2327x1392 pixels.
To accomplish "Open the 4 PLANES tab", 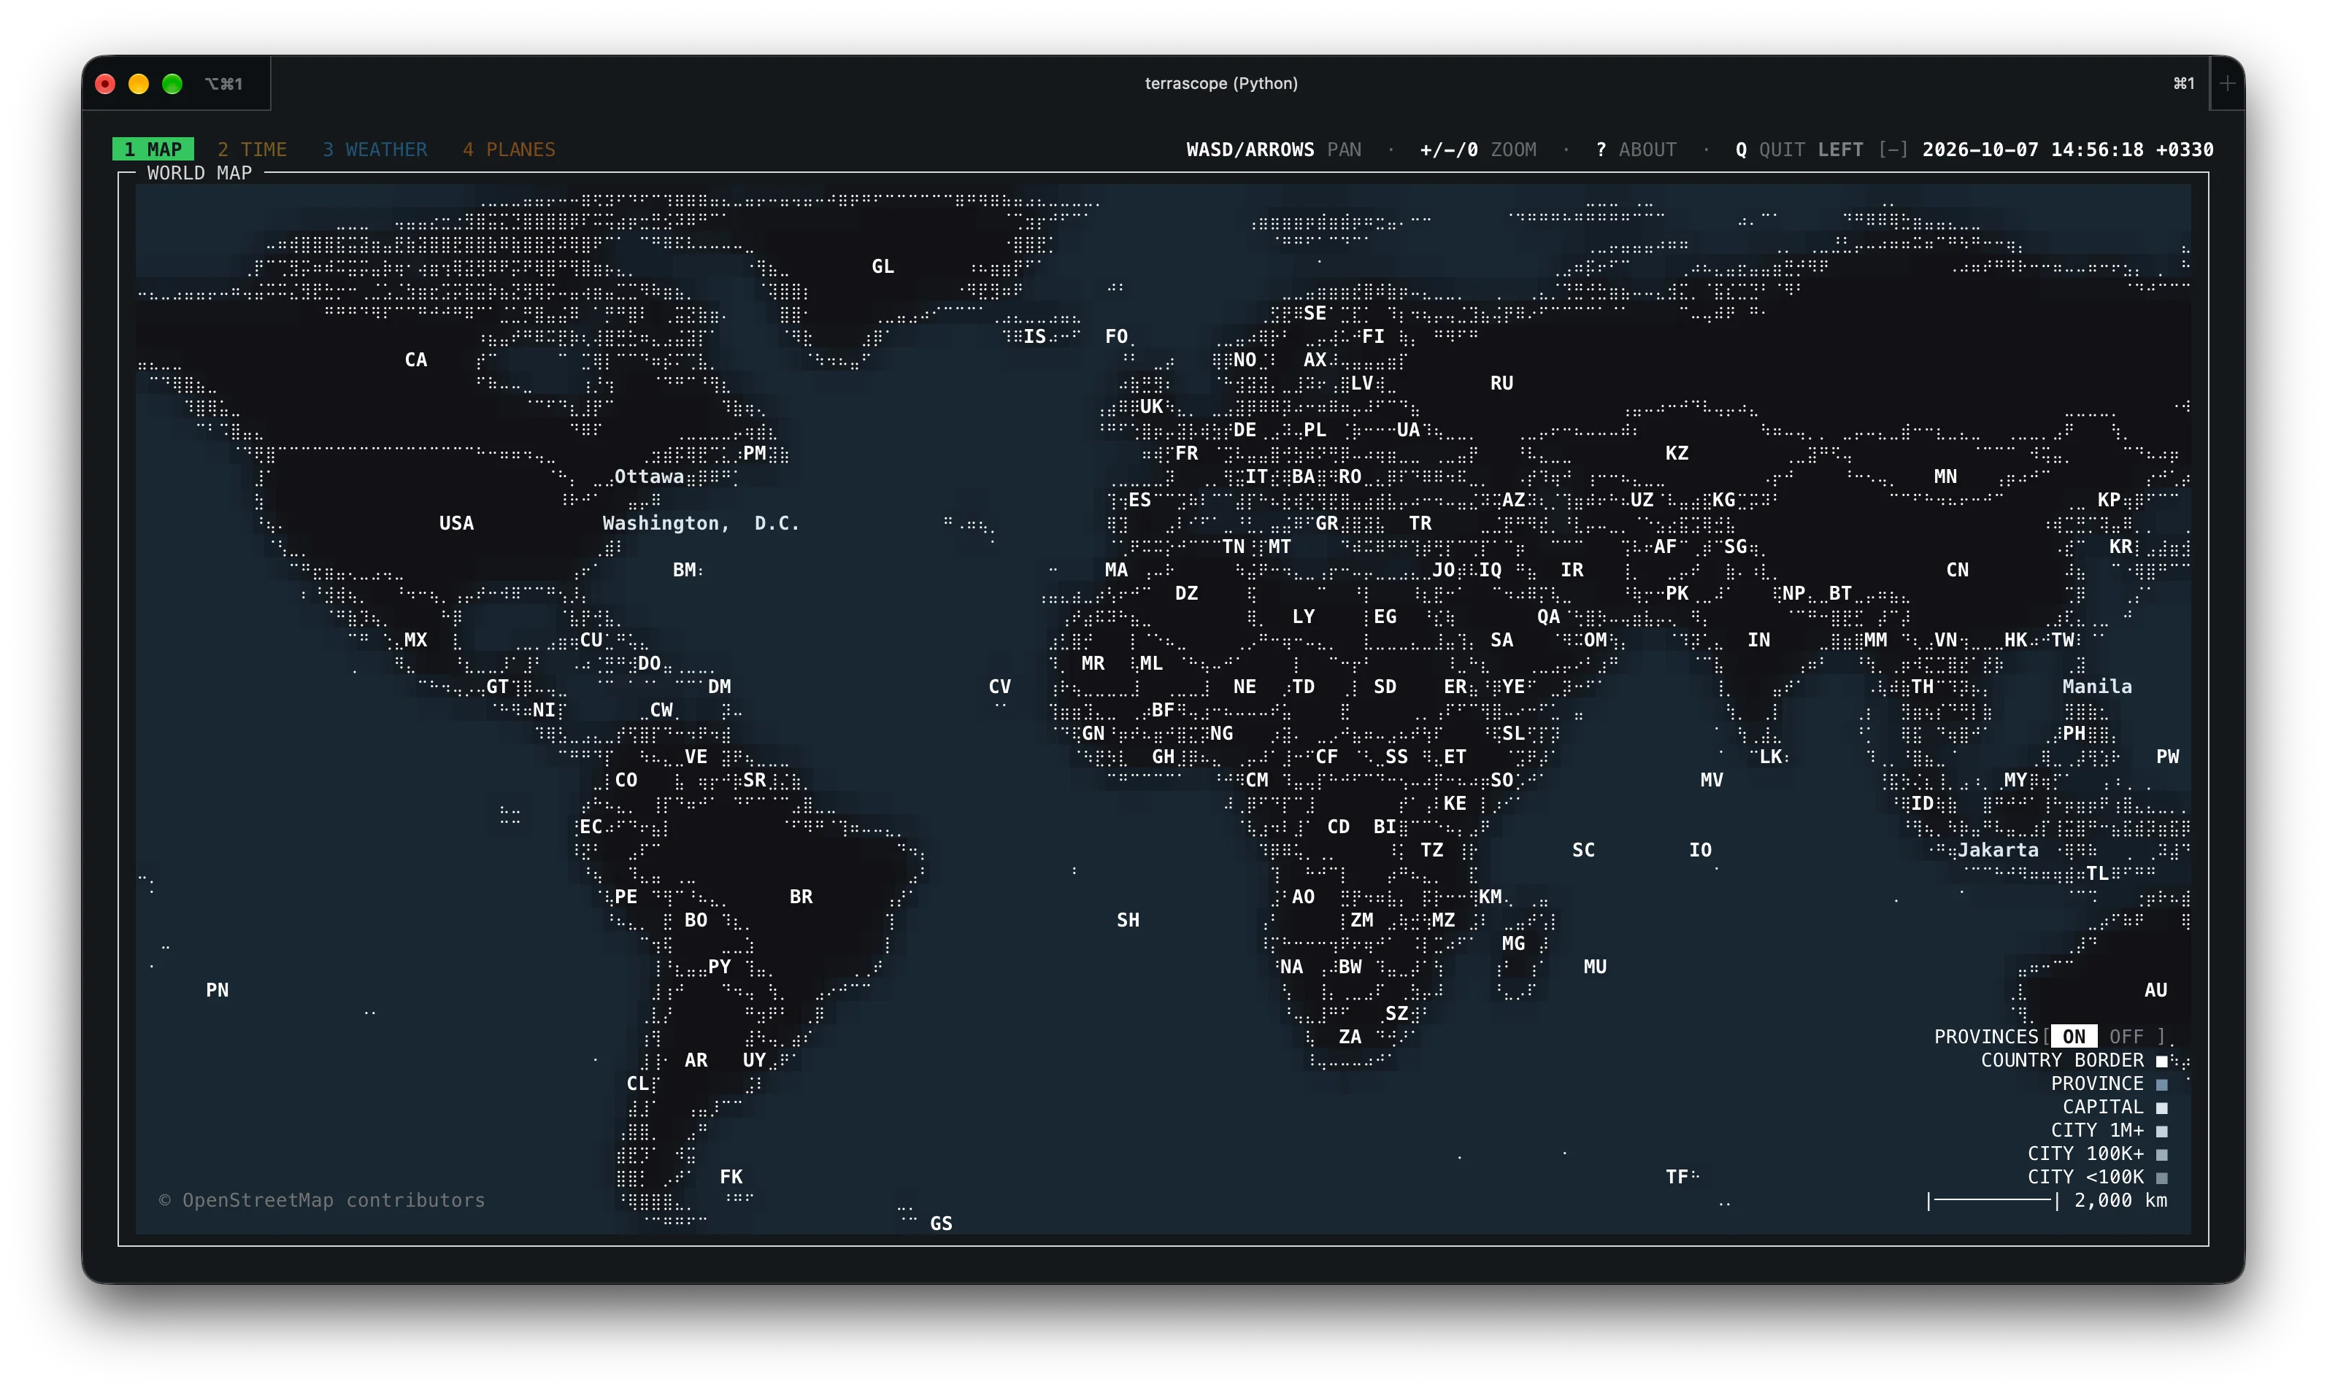I will click(509, 149).
